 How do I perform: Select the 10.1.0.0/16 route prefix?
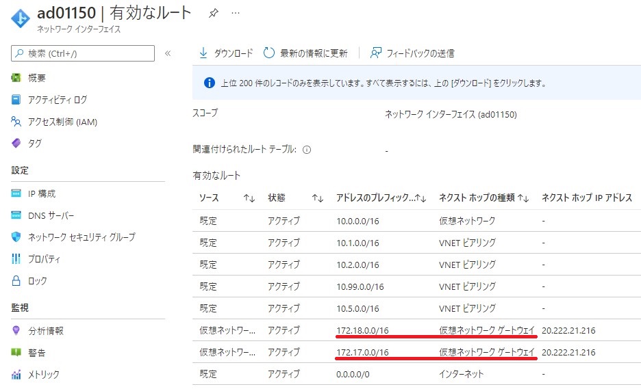click(x=357, y=243)
